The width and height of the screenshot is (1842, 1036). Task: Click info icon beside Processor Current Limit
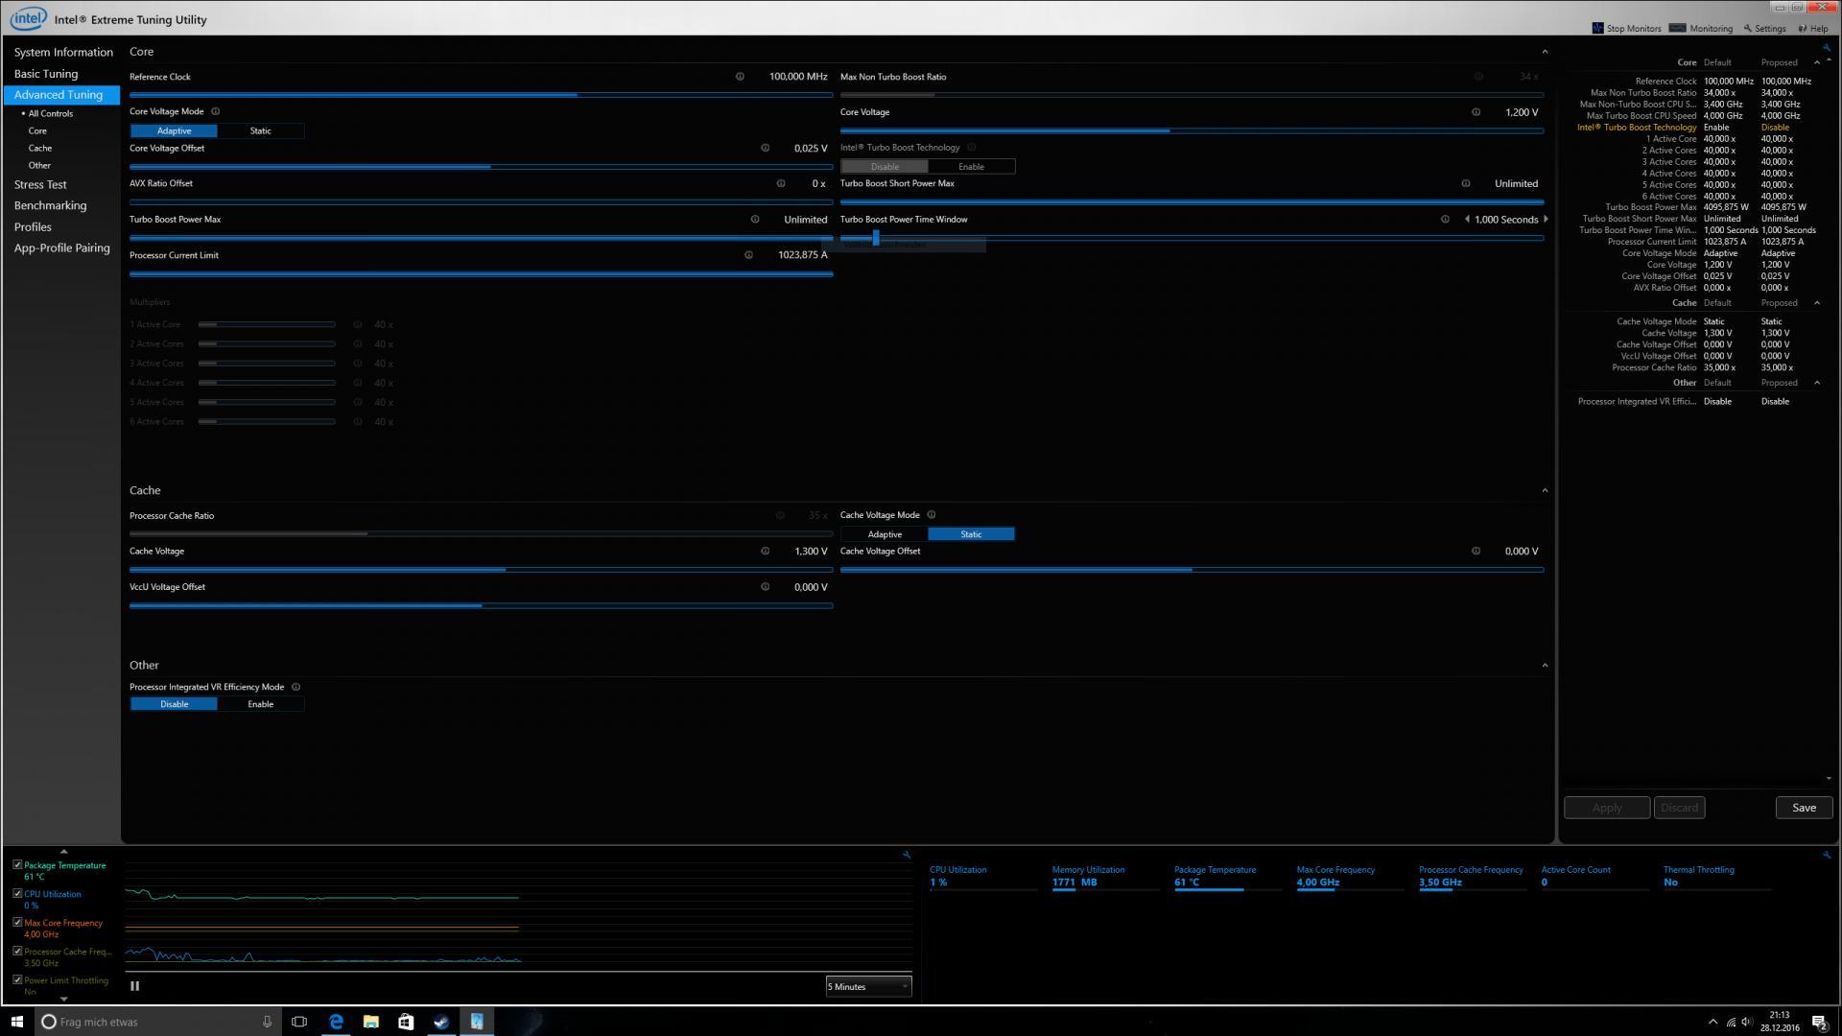point(748,255)
